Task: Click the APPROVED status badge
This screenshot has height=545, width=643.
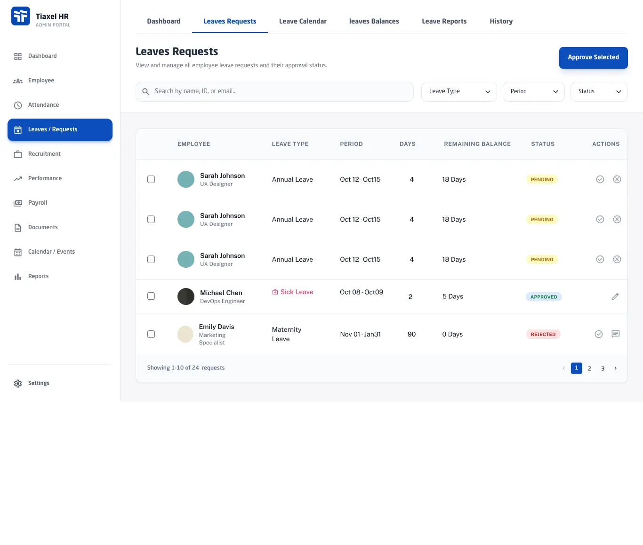Action: pos(544,297)
